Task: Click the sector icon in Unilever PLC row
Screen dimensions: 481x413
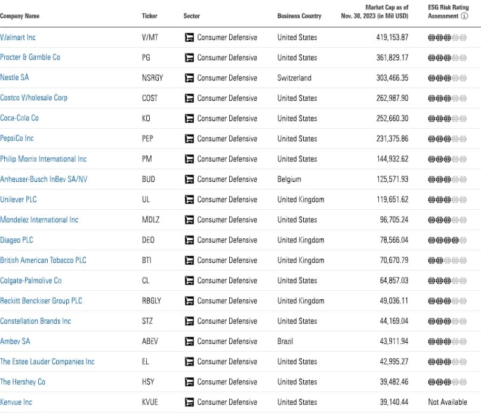Action: 189,200
